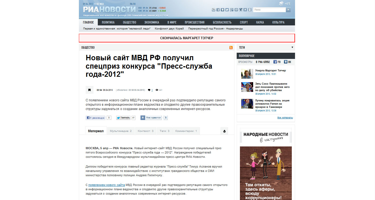Click the search submit arrow button
The image size is (375, 200).
point(288,10)
